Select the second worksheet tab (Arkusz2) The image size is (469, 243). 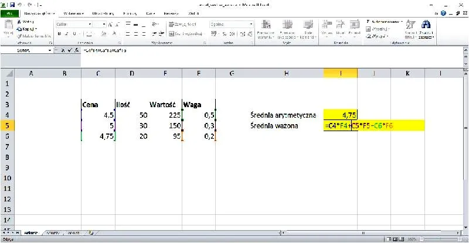[53, 232]
